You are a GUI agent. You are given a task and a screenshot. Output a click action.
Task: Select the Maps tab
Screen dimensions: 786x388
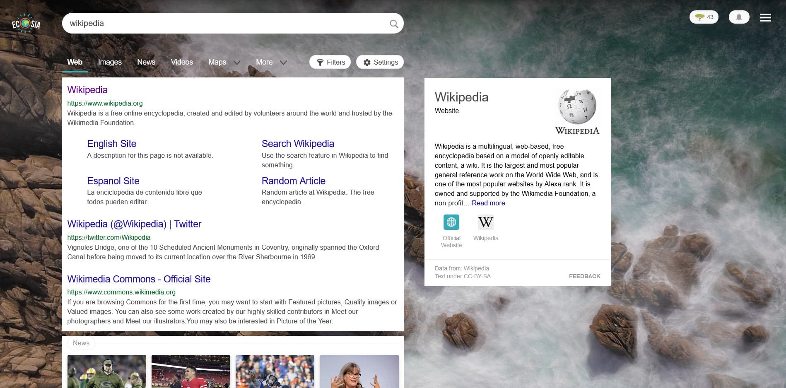pyautogui.click(x=217, y=62)
